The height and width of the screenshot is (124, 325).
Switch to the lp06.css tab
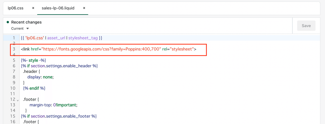(16, 8)
